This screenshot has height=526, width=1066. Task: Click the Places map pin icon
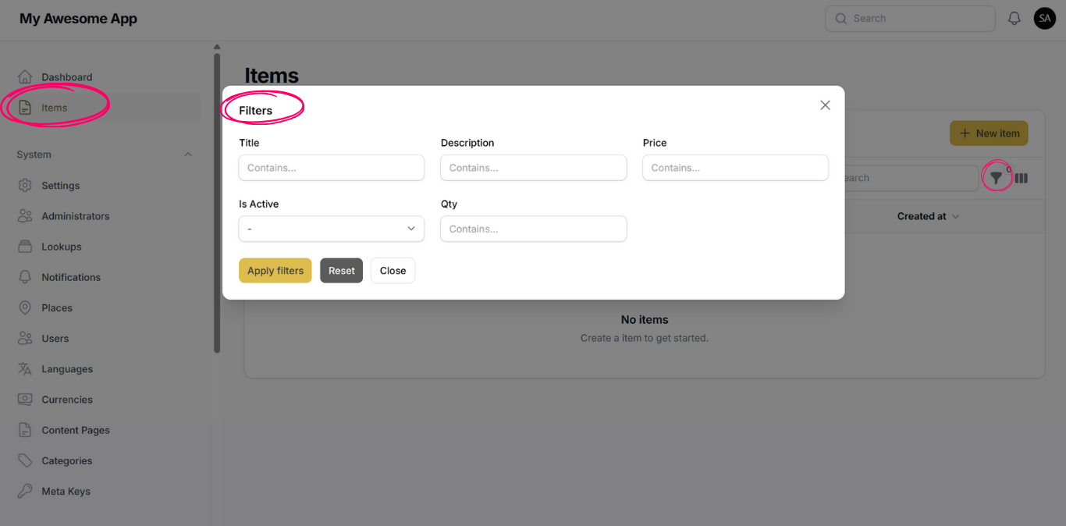[x=25, y=308]
